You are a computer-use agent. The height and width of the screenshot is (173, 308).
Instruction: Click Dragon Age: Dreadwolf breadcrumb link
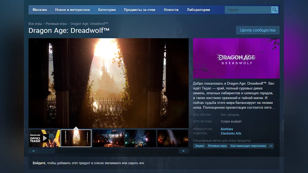89,24
